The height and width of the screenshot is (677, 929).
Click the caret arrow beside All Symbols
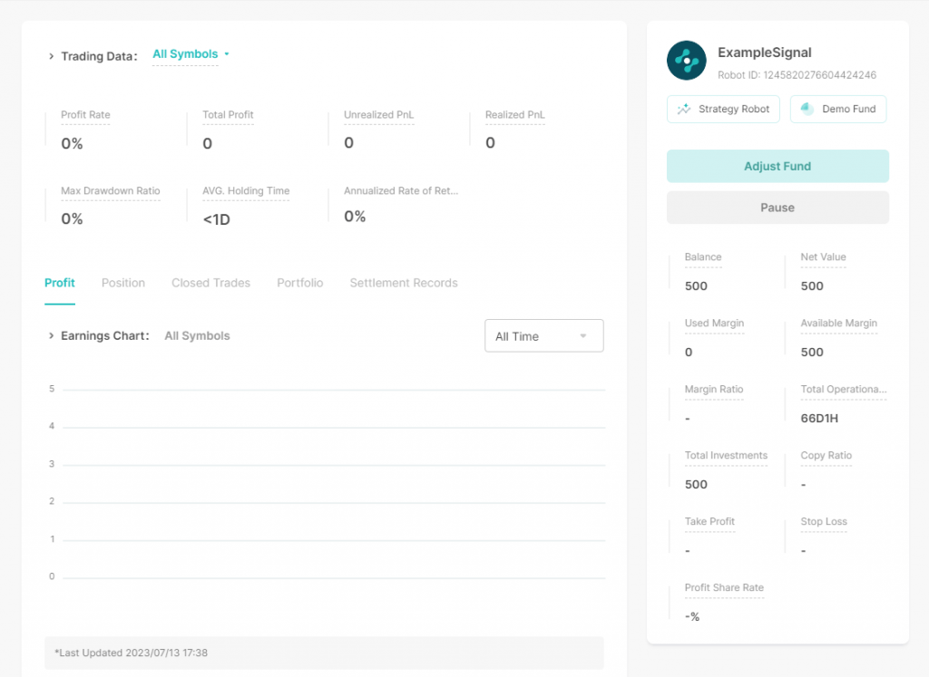tap(226, 53)
